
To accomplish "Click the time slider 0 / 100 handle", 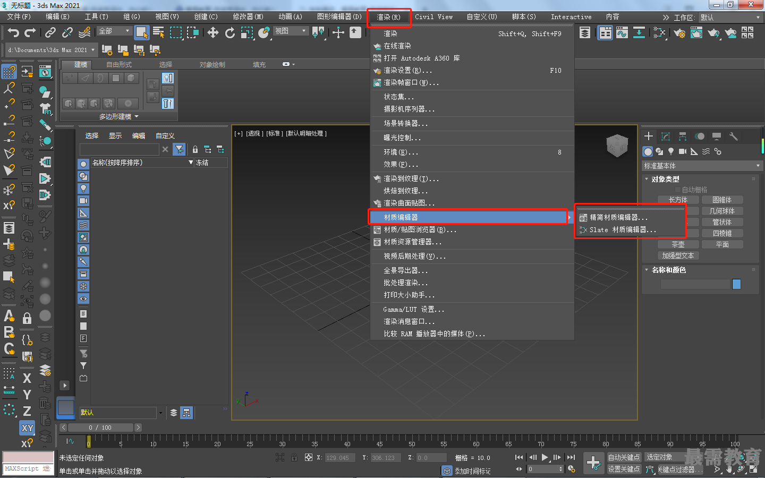I will point(100,428).
